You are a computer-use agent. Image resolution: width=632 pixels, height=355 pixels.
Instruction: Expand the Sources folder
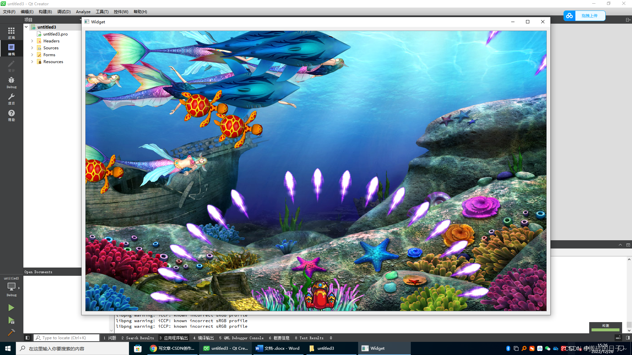(32, 48)
